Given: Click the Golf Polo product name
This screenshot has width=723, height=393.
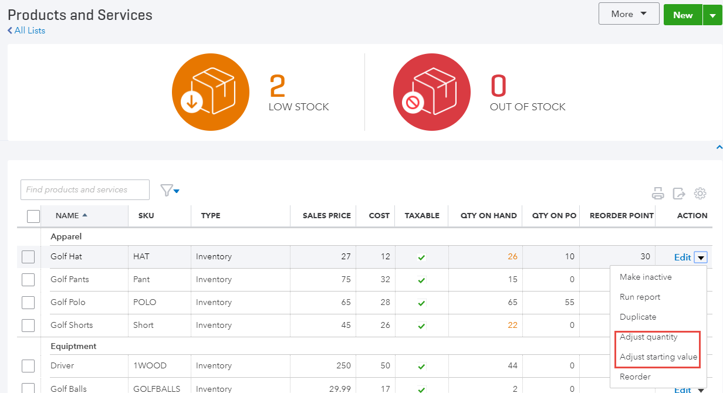Looking at the screenshot, I should click(68, 303).
